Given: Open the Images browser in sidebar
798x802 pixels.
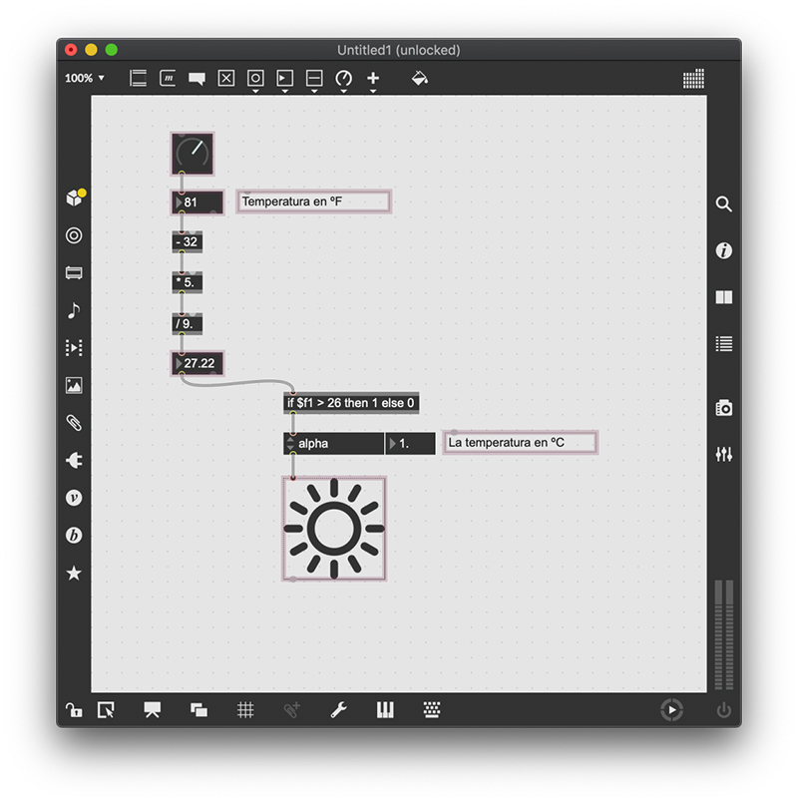Looking at the screenshot, I should [x=74, y=385].
